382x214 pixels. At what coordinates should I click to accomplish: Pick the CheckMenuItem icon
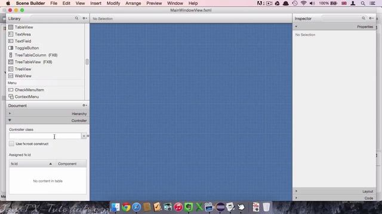[x=11, y=90]
